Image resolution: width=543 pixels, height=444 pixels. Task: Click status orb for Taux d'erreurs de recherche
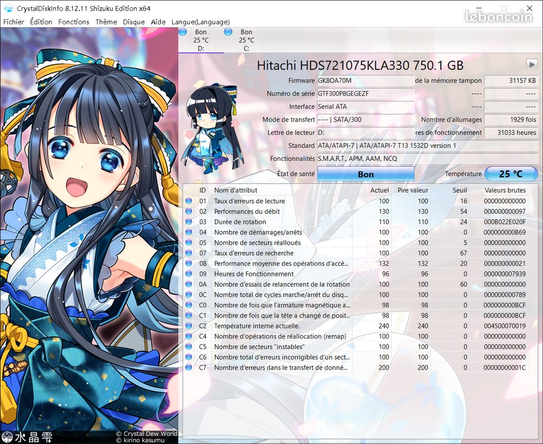[x=189, y=253]
